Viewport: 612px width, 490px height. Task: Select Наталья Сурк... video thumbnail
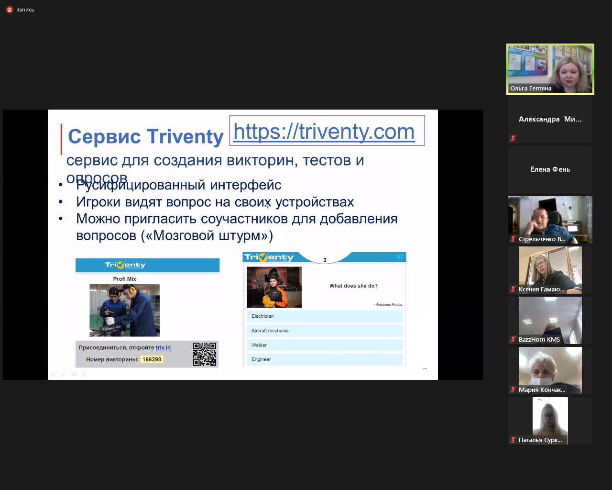click(x=550, y=421)
